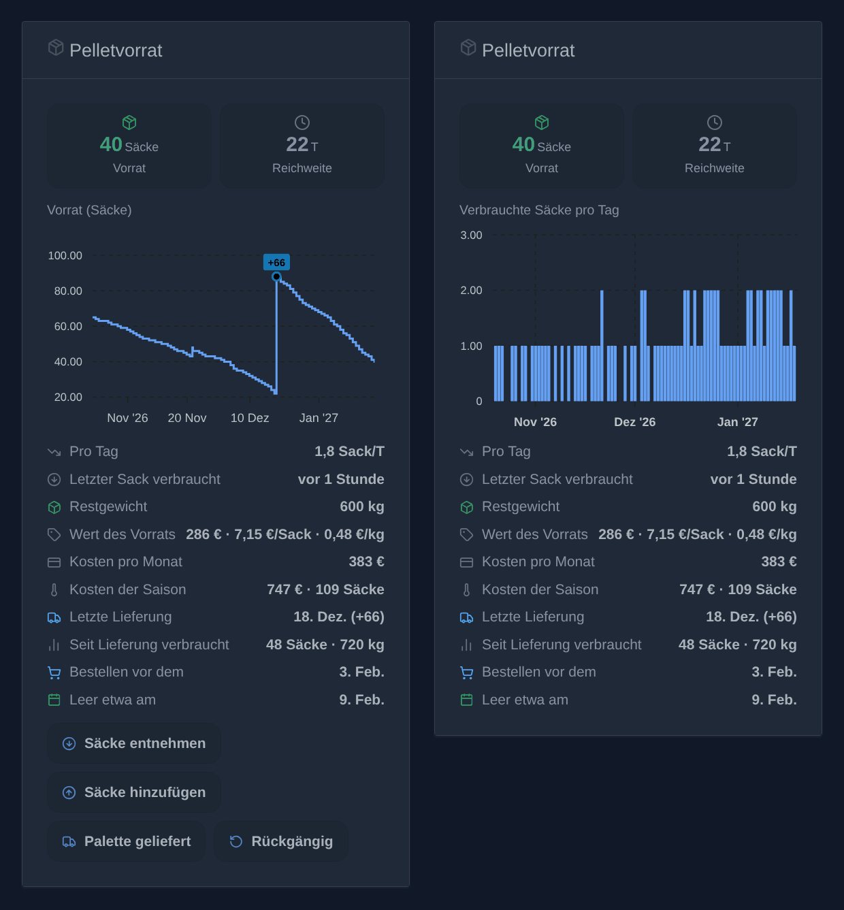This screenshot has height=910, width=844.
Task: Click truck icon of Letzte Lieferung, right card
Action: (467, 617)
